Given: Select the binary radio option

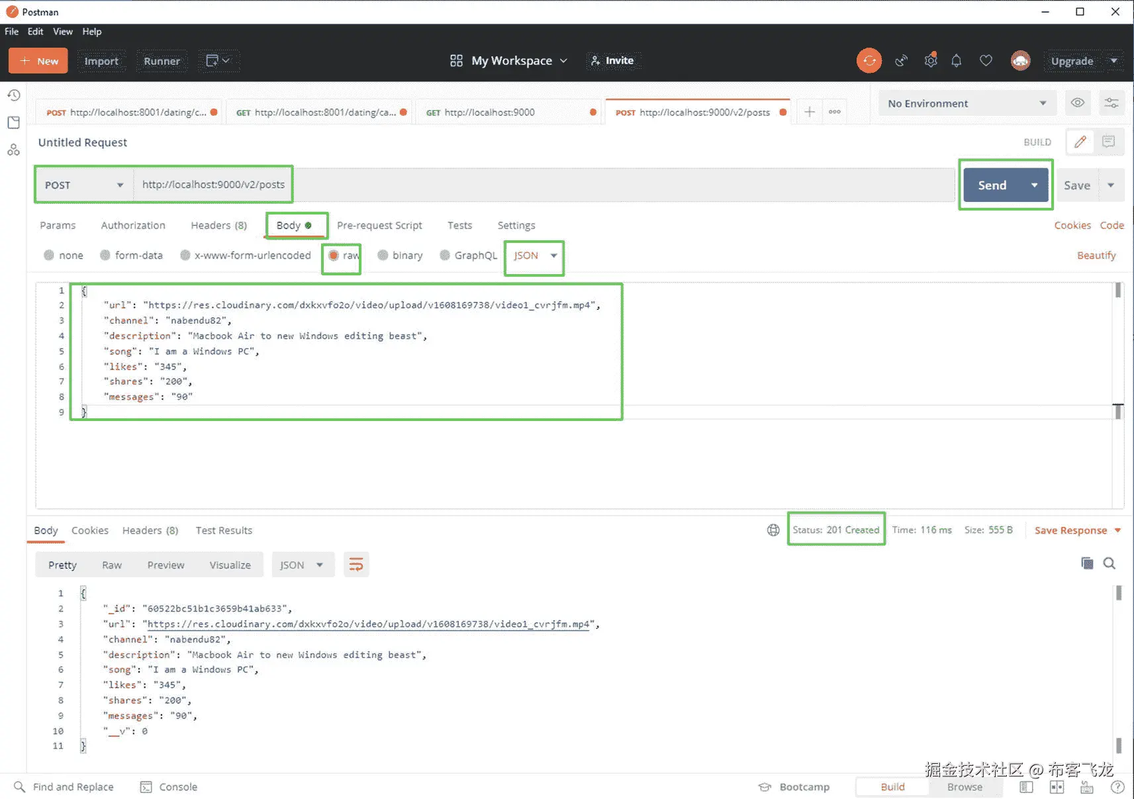Looking at the screenshot, I should (x=383, y=256).
